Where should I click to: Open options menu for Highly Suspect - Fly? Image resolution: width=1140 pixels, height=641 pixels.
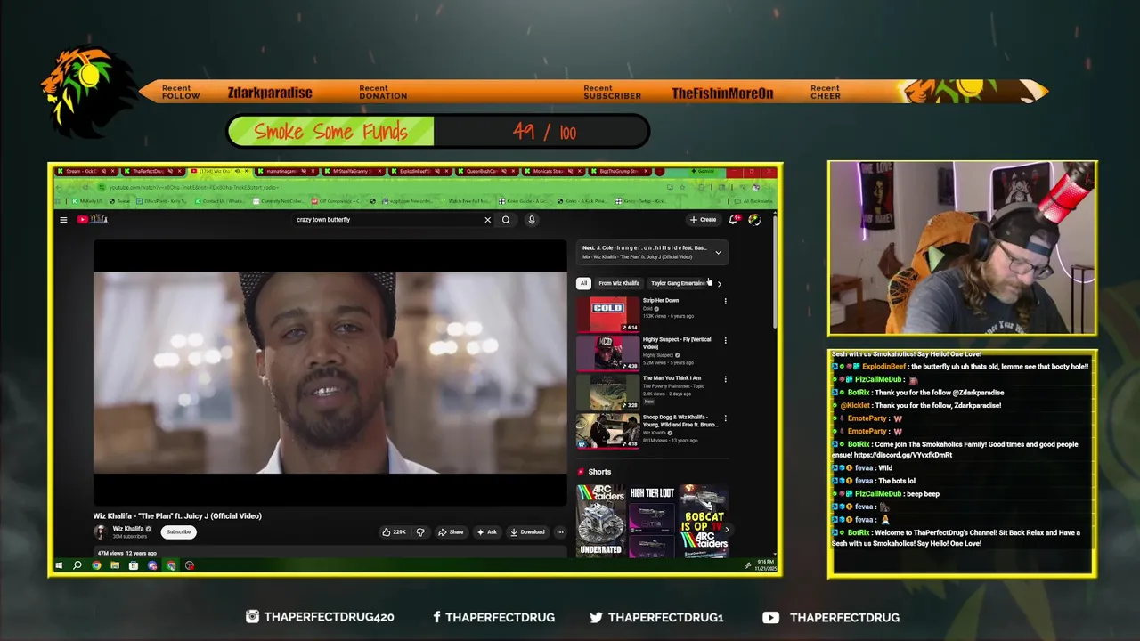(725, 340)
